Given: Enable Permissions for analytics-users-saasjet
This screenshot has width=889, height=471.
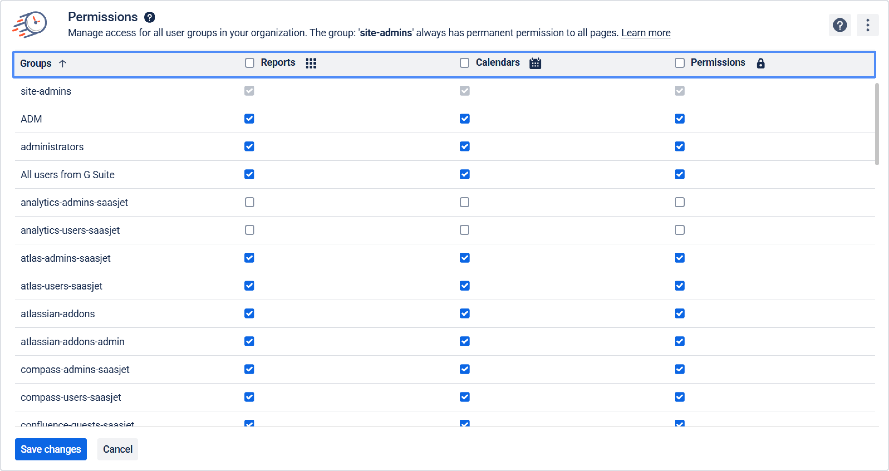Looking at the screenshot, I should (x=679, y=230).
